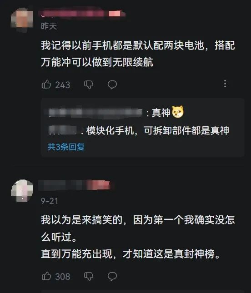Image resolution: width=251 pixels, height=293 pixels.
Task: Open username of 模块化手机 reply author
Action: (63, 130)
